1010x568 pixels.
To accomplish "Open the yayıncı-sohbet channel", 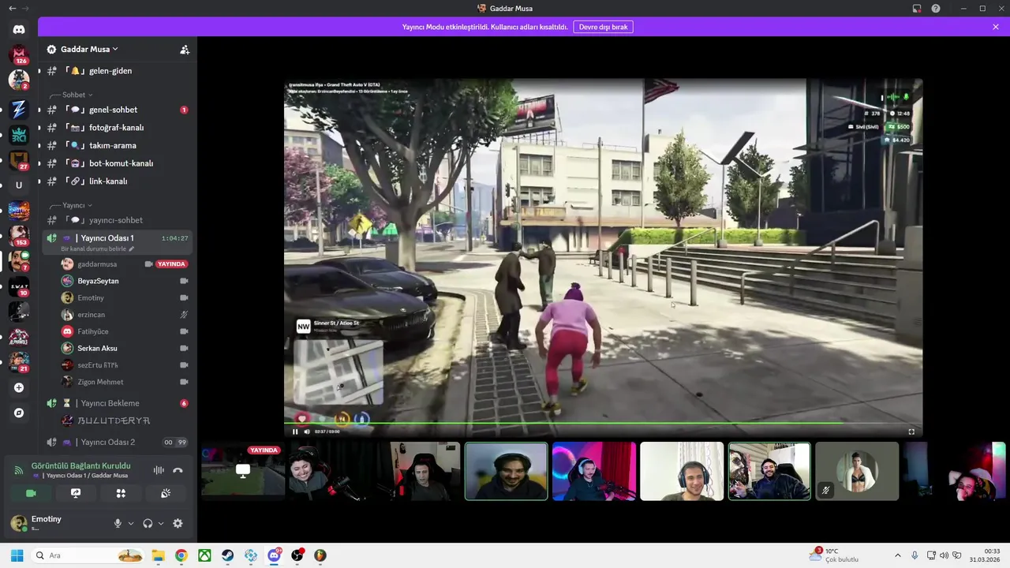I will pos(117,220).
